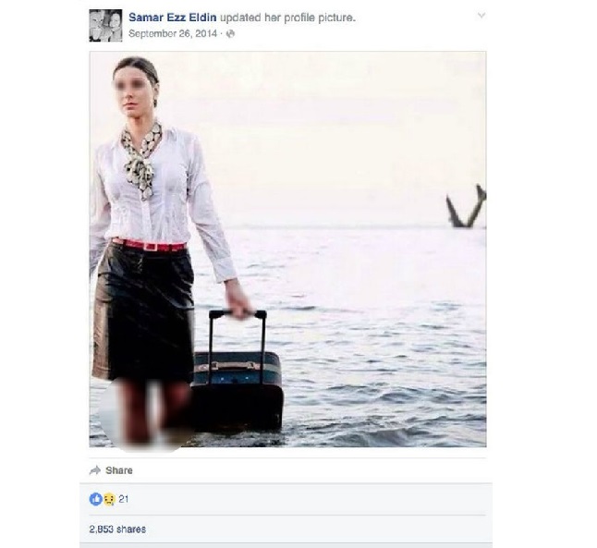The image size is (597, 548).
Task: Click the aircraft tail in the water
Action: pos(467,206)
